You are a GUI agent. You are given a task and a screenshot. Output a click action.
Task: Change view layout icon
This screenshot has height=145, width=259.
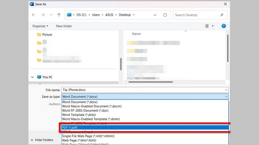pyautogui.click(x=207, y=26)
